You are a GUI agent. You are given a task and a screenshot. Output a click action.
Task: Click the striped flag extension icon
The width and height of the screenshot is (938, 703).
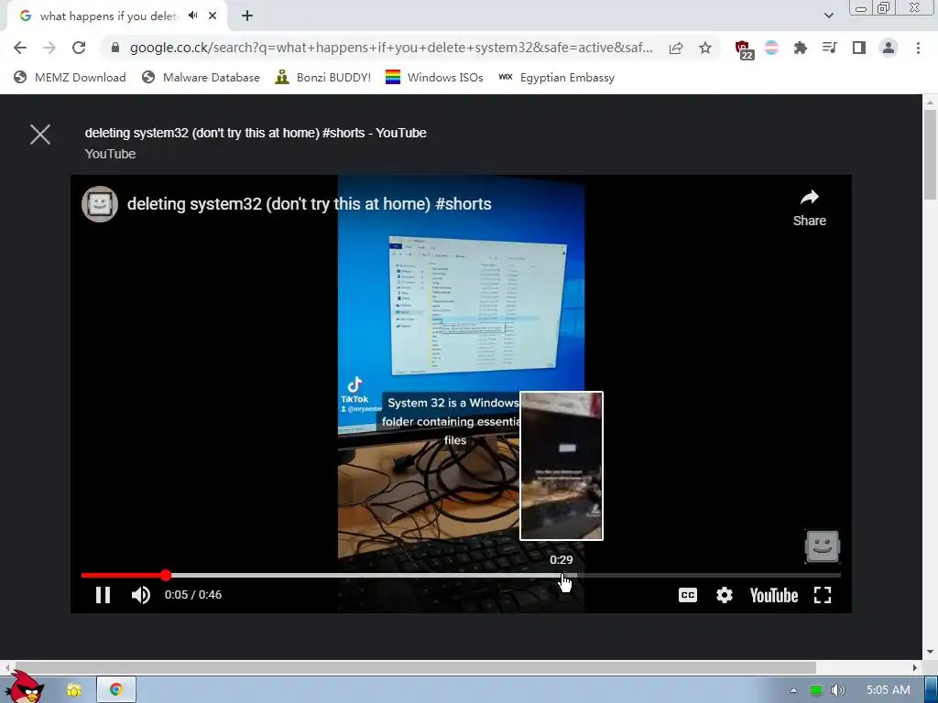(771, 48)
